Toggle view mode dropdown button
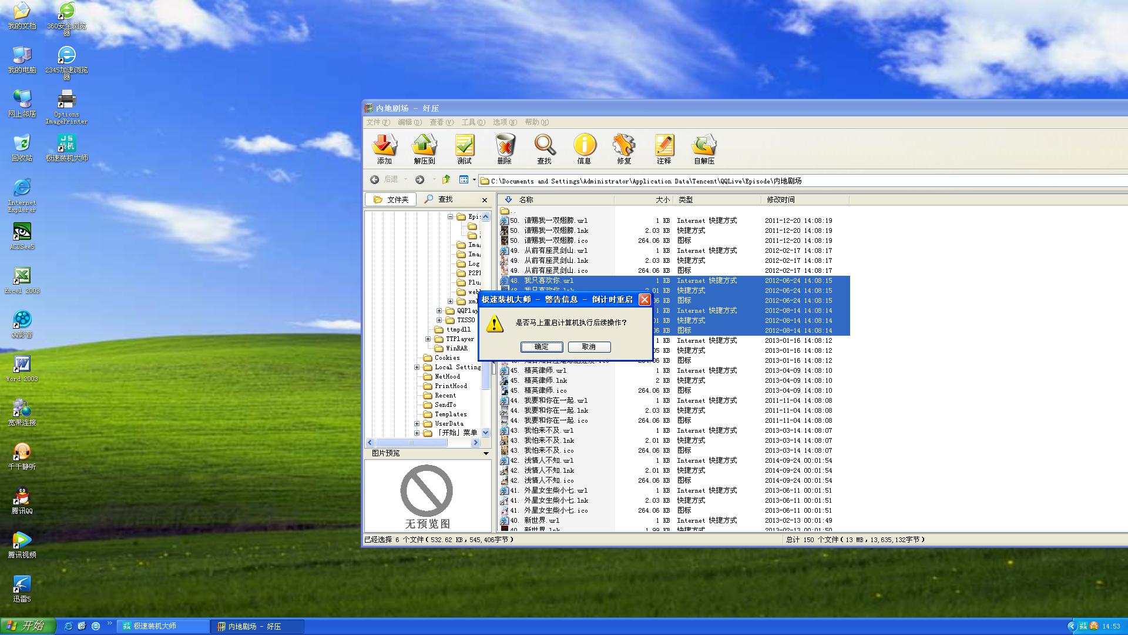The width and height of the screenshot is (1128, 635). pos(474,180)
